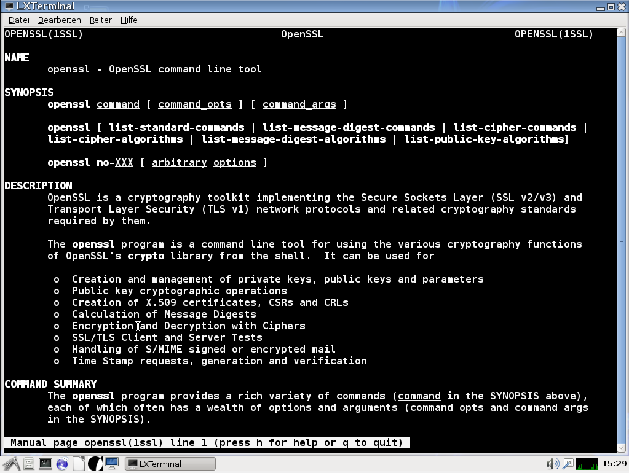Viewport: 629px width, 473px height.
Task: Open the Bearbeiten menu
Action: [x=59, y=20]
